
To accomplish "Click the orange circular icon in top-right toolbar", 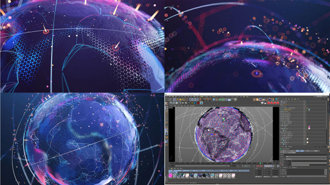I will coord(257,99).
